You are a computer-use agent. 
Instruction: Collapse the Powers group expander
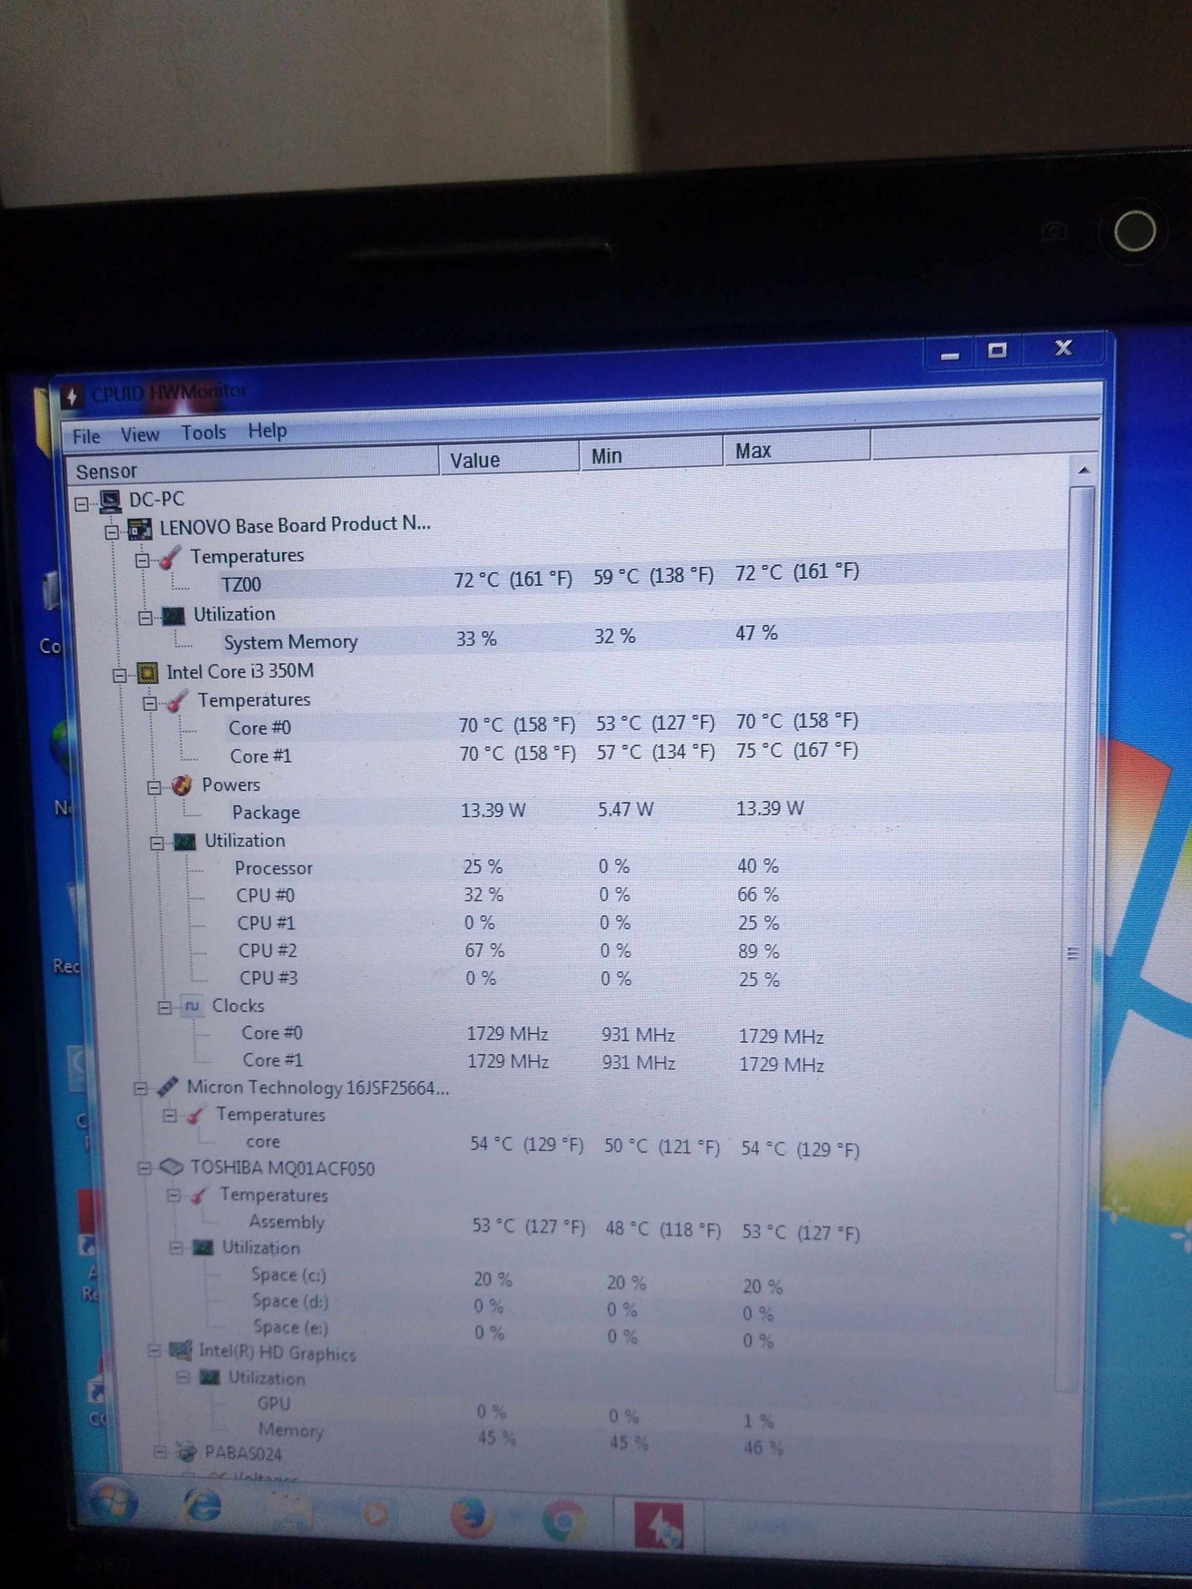154,788
